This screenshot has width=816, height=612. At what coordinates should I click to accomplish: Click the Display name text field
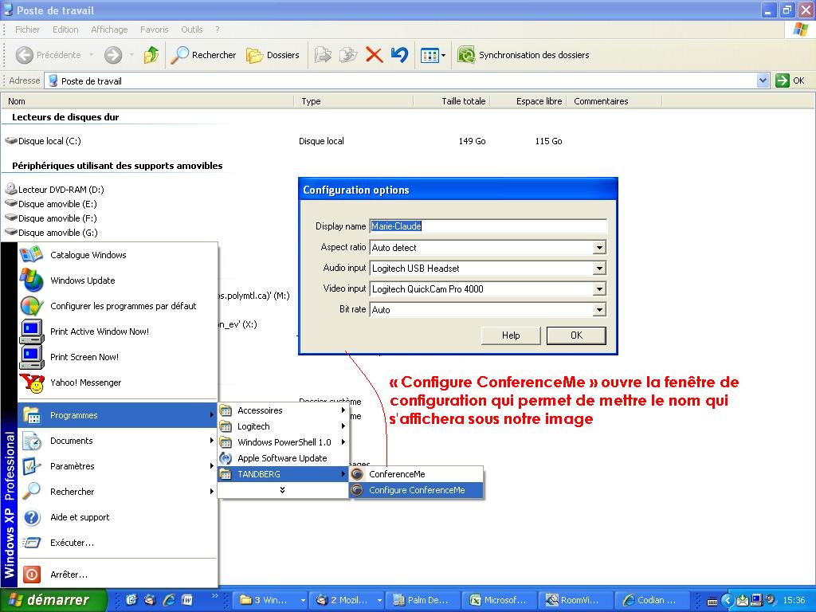pyautogui.click(x=488, y=226)
